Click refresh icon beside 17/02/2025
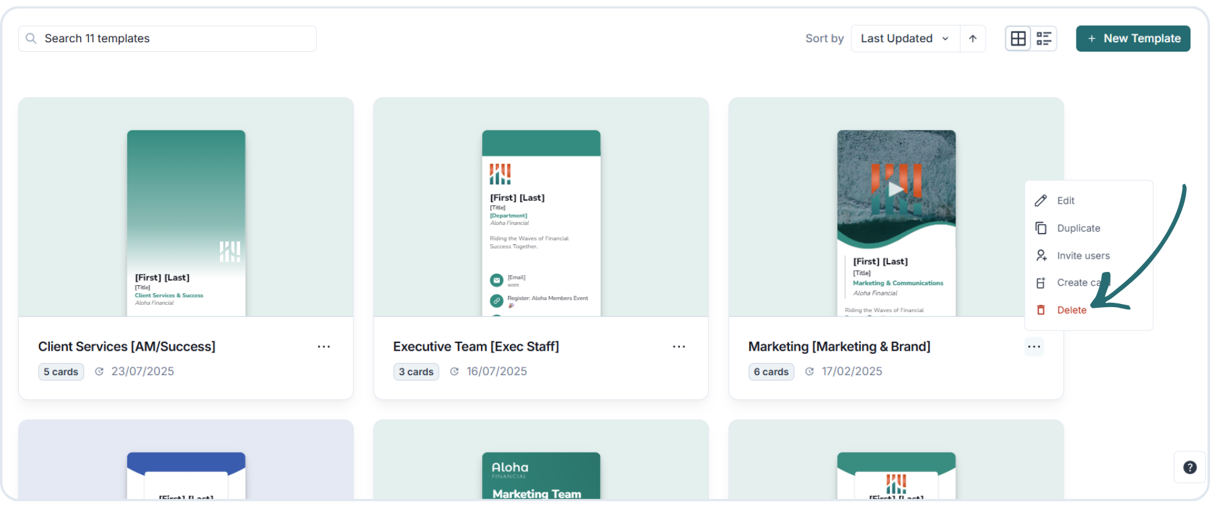Viewport: 1210px width, 518px height. click(x=809, y=371)
